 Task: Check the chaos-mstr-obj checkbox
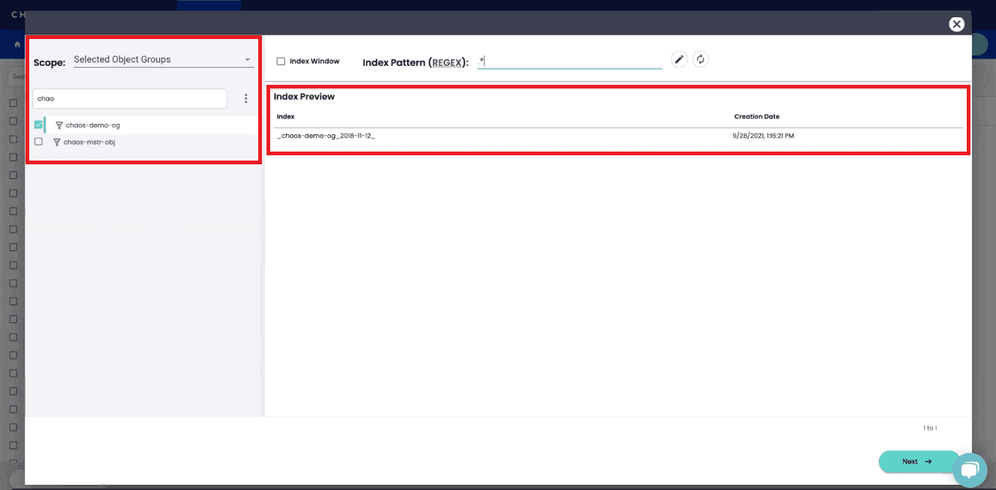[x=38, y=142]
